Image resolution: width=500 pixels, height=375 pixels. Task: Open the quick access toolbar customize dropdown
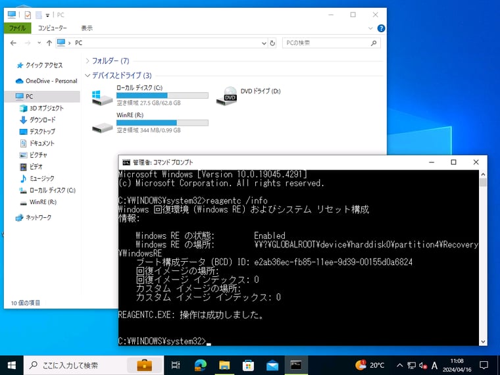coord(47,15)
